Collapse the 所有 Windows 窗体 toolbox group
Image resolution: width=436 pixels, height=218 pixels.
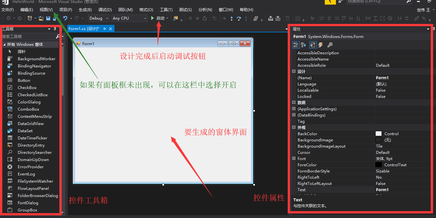(x=4, y=44)
